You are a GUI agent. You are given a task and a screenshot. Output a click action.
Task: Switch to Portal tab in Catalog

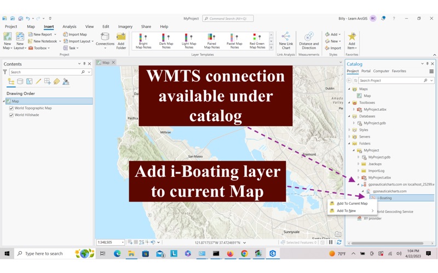click(x=366, y=71)
